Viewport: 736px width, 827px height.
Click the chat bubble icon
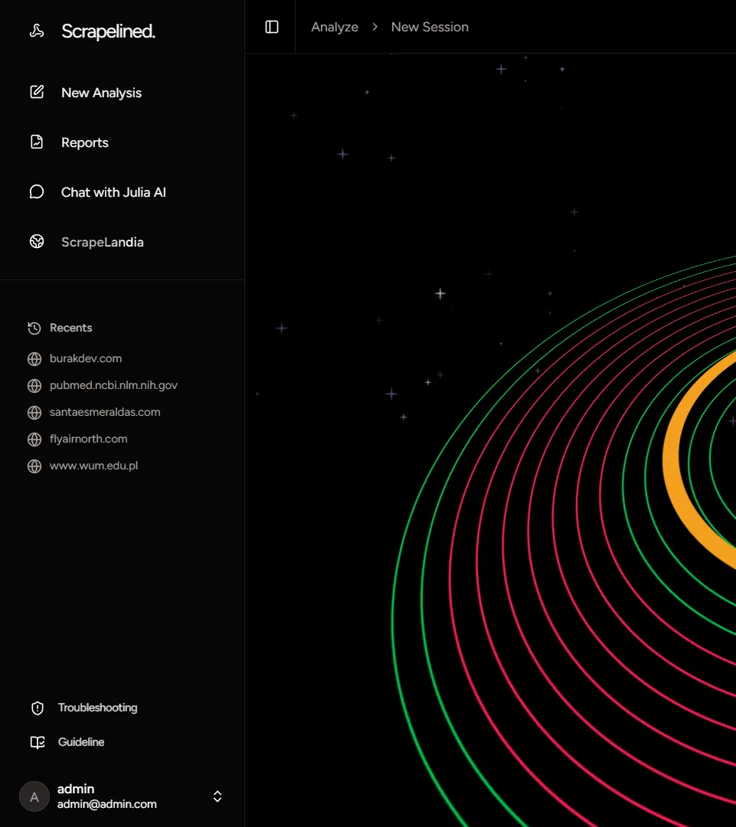[x=37, y=192]
